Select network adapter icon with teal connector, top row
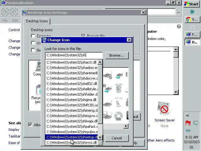Screen dimensions: 201x151 click(x=119, y=75)
